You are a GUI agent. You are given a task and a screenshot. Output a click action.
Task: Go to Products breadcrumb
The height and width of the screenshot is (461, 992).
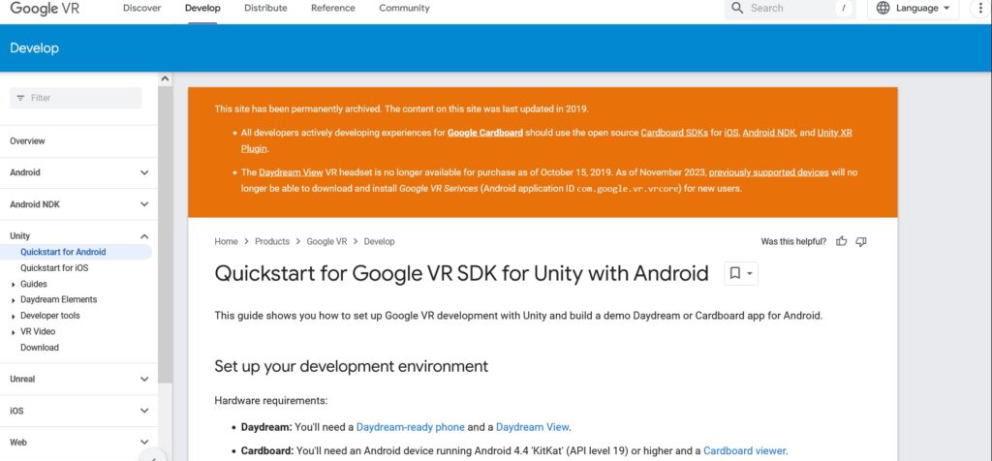(272, 241)
